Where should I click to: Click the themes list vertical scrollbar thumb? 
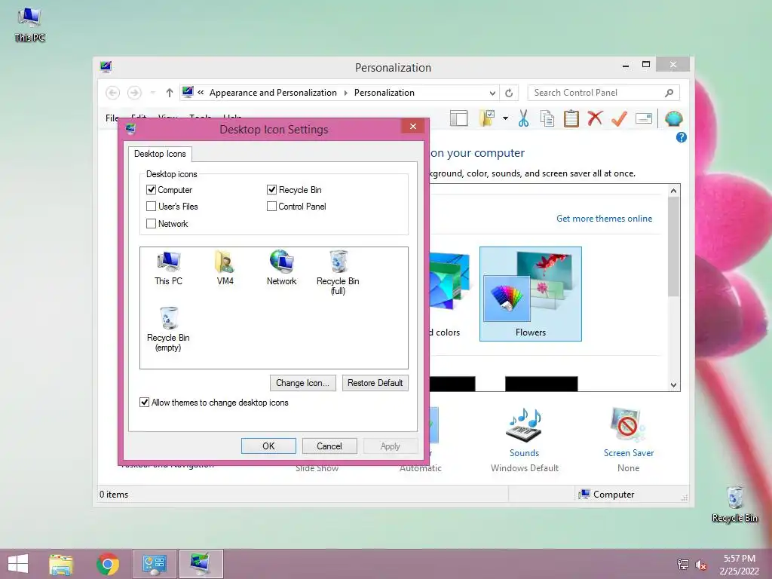(673, 247)
